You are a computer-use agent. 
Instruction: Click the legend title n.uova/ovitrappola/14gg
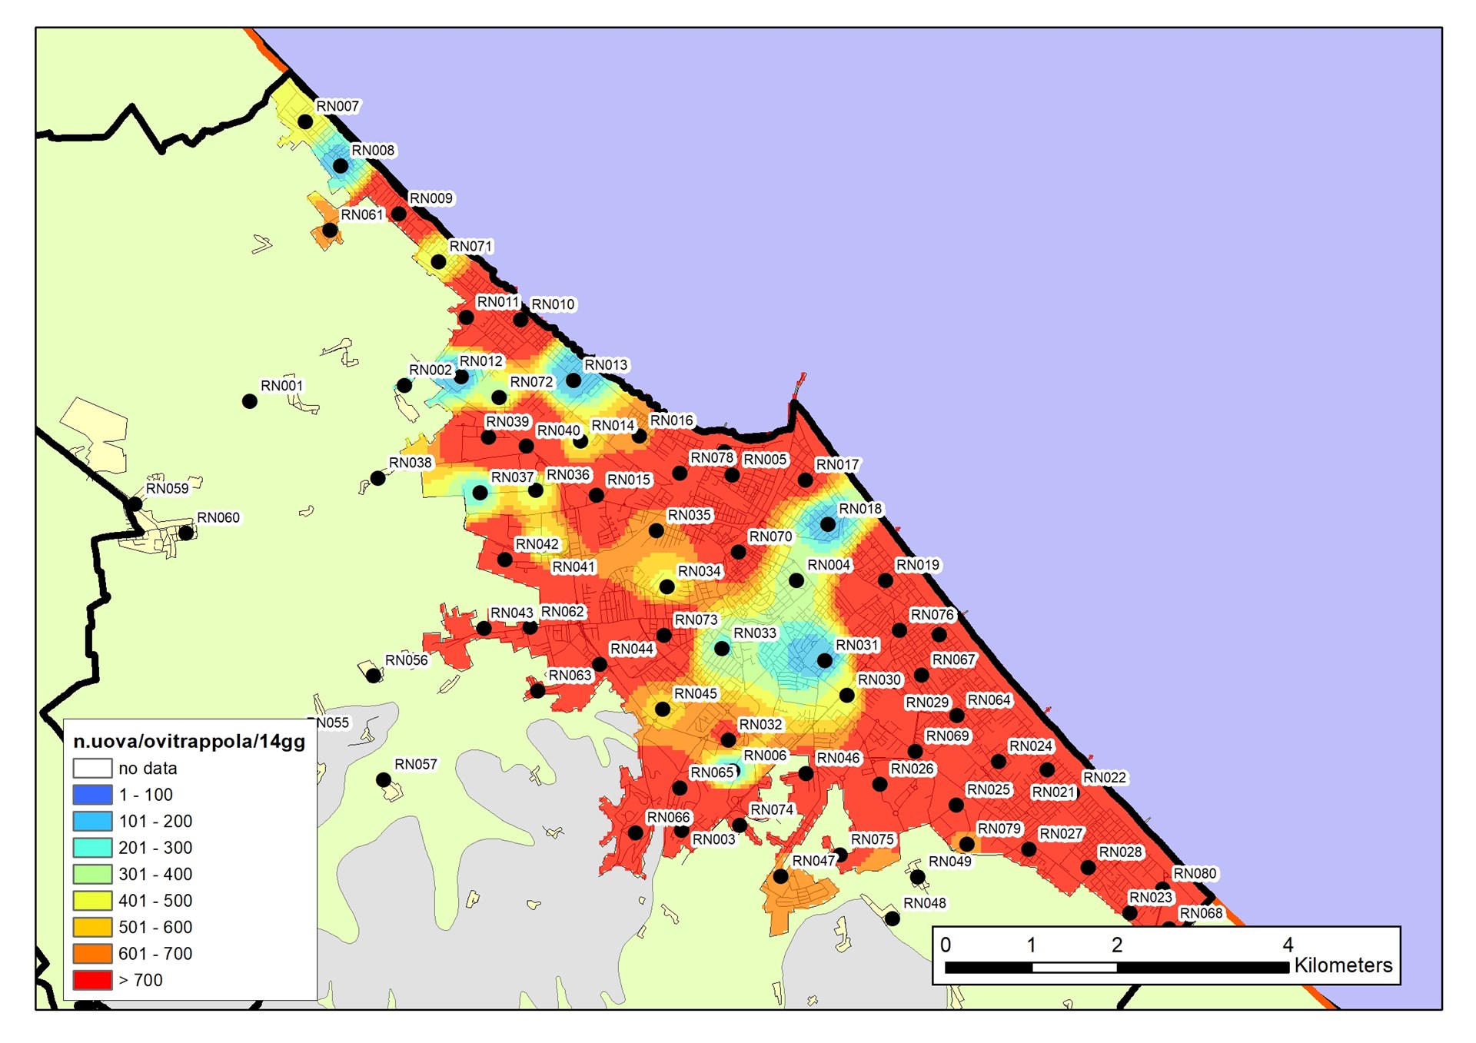pyautogui.click(x=189, y=742)
